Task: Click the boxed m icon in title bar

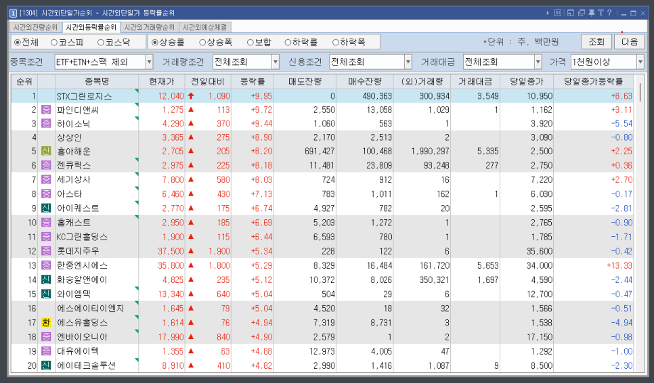Action: pos(557,13)
